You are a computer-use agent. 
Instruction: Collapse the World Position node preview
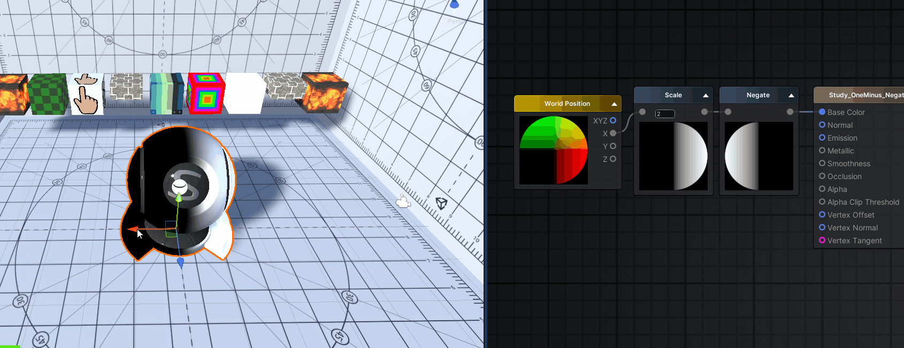pos(614,104)
